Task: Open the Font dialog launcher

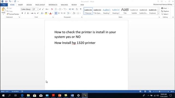Action: 53,17
